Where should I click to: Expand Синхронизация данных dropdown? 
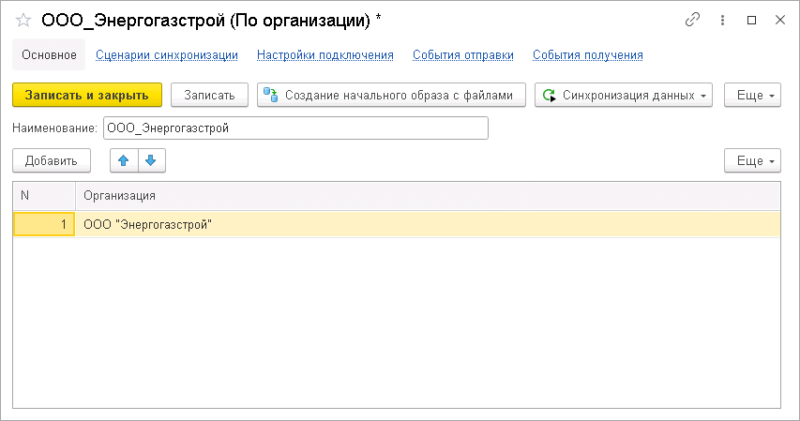(x=624, y=95)
